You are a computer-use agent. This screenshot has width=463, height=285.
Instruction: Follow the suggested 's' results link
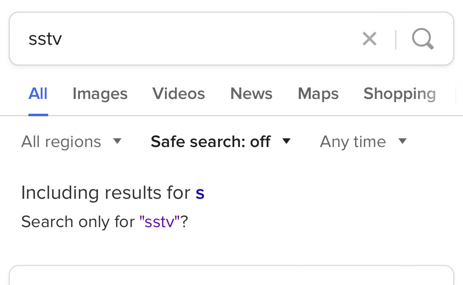200,193
